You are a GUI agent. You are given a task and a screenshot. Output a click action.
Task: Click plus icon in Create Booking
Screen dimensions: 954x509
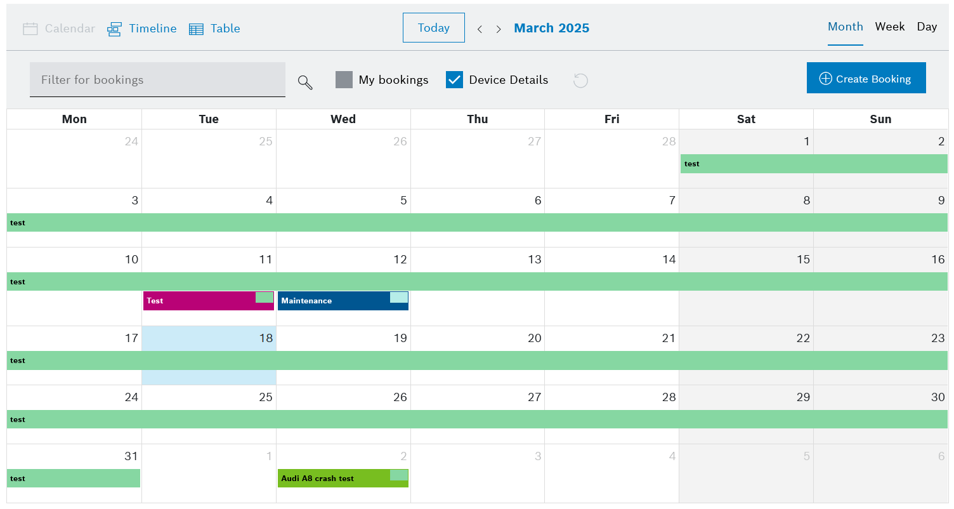[825, 79]
